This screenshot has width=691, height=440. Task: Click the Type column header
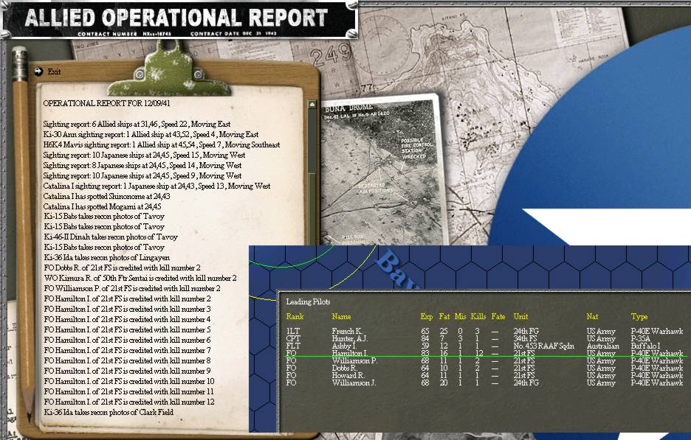639,316
